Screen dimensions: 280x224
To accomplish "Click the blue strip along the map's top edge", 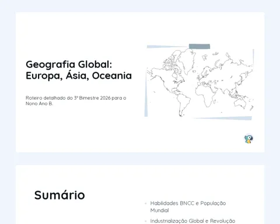I will coord(167,47).
